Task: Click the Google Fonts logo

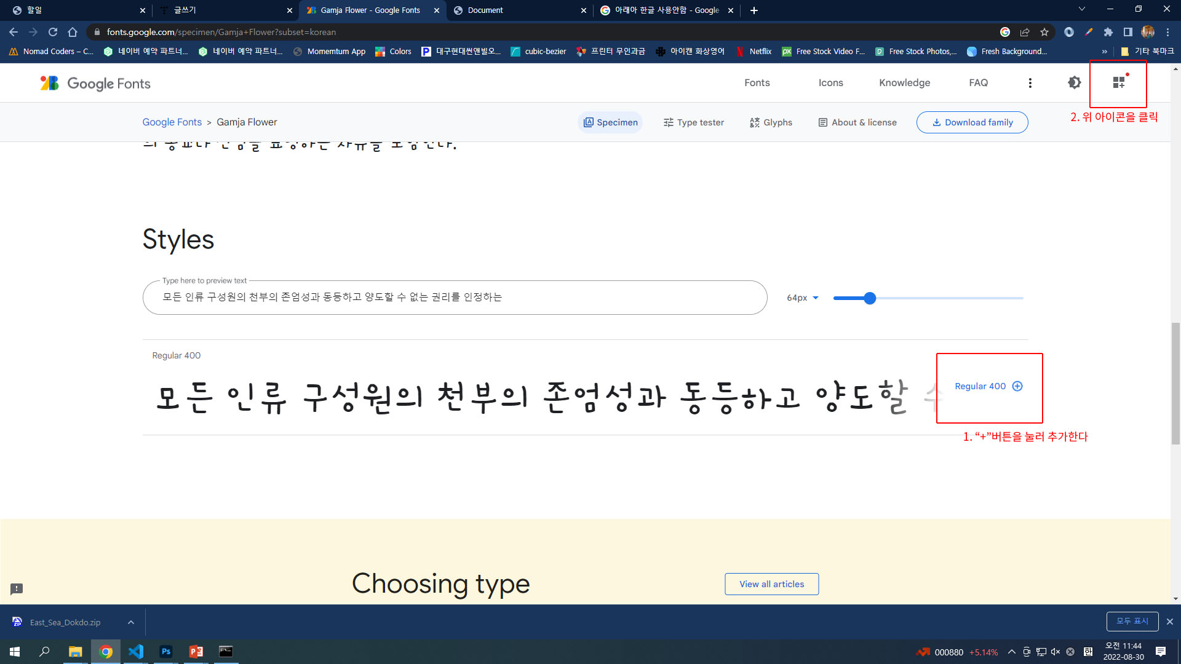Action: (x=95, y=84)
